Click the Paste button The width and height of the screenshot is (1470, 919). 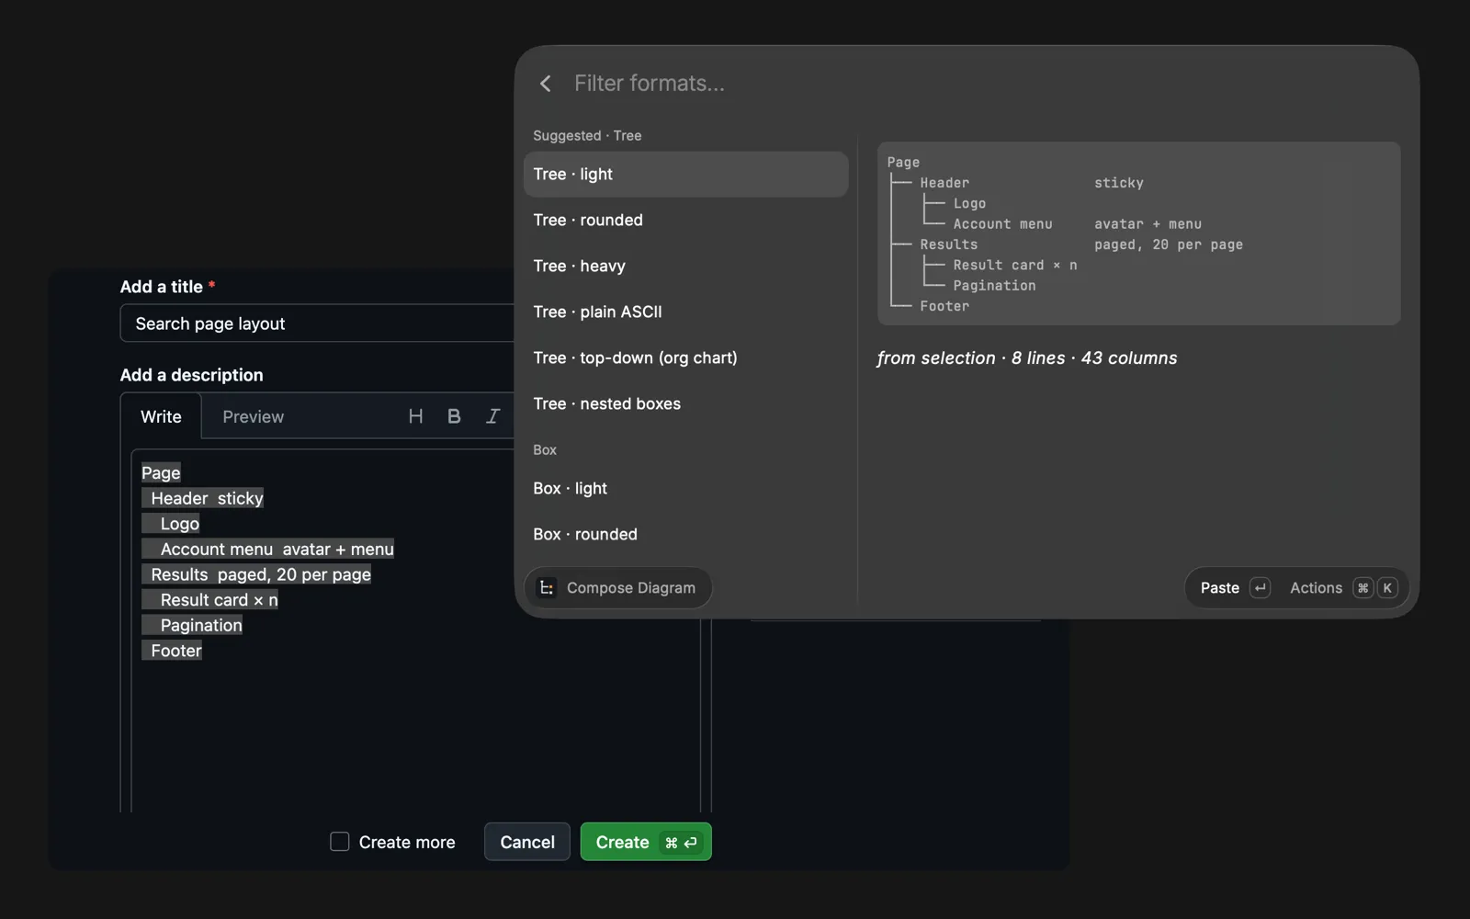pyautogui.click(x=1235, y=588)
